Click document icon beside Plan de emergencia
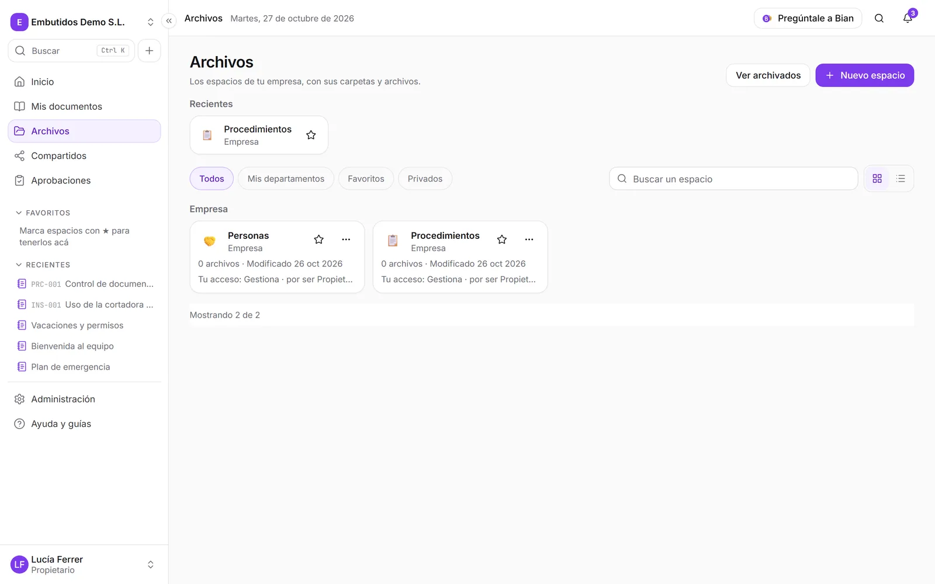 coord(22,367)
